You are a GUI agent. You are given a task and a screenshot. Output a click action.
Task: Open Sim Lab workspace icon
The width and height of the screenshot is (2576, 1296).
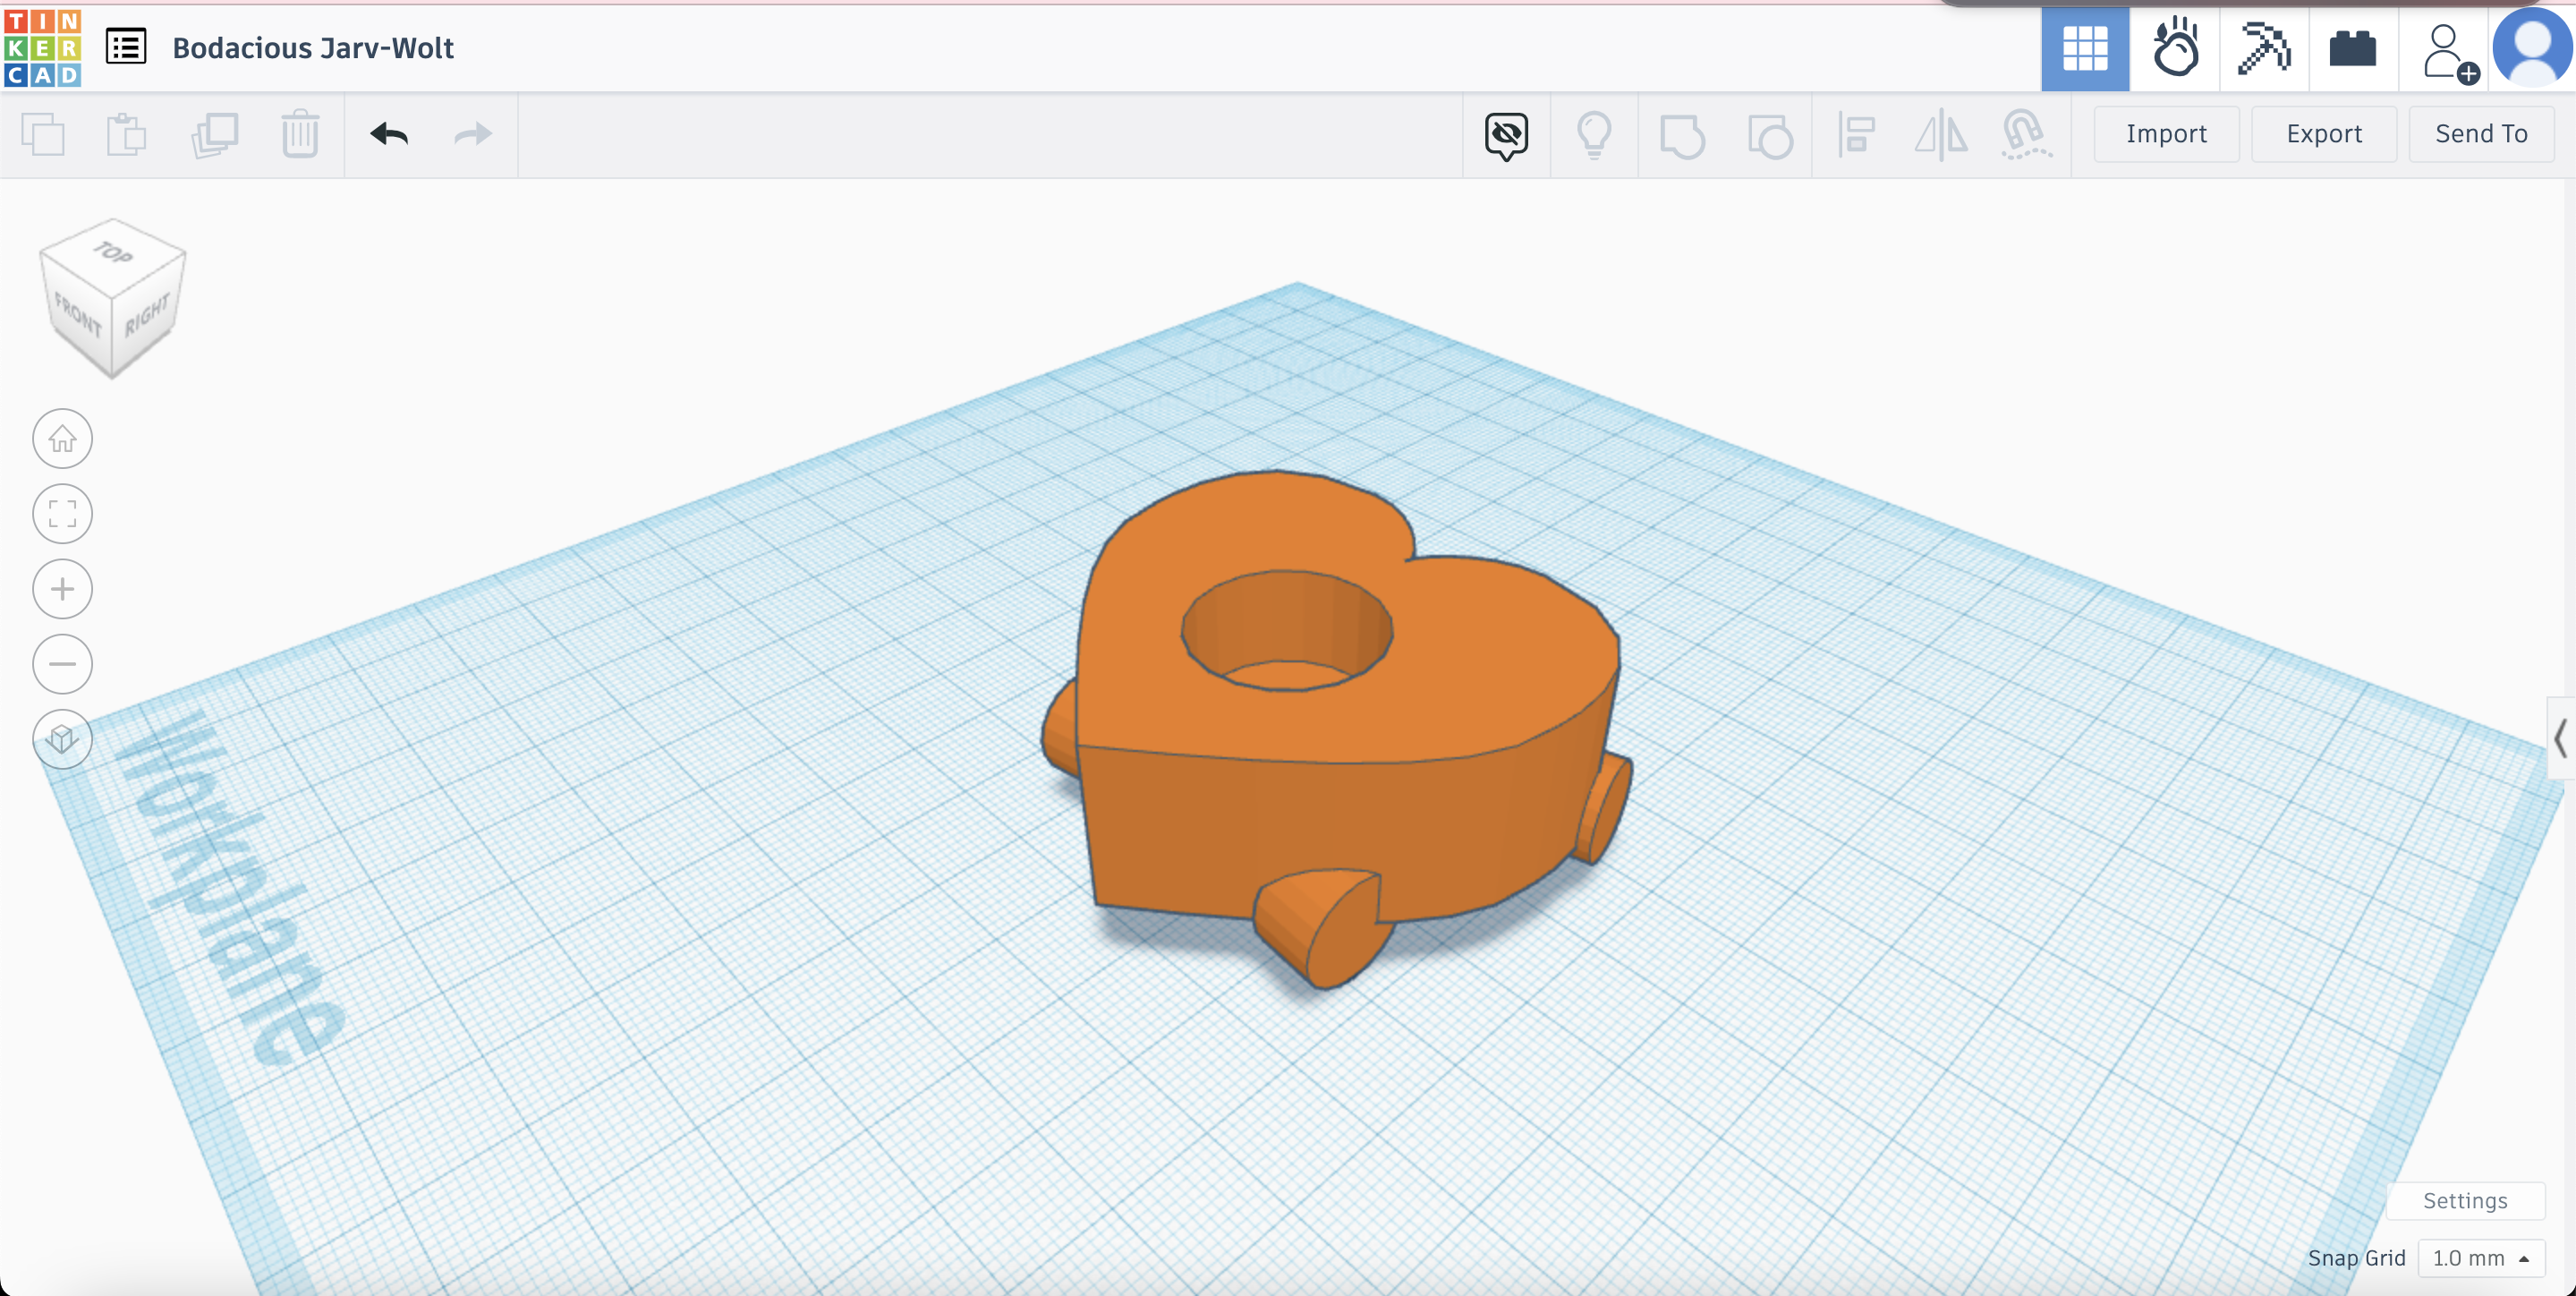(2175, 48)
